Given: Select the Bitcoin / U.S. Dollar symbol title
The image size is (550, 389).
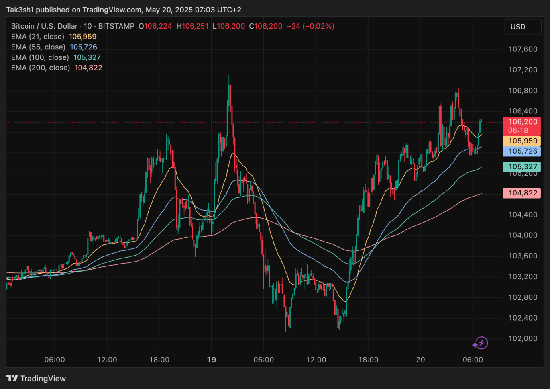Looking at the screenshot, I should [x=44, y=26].
